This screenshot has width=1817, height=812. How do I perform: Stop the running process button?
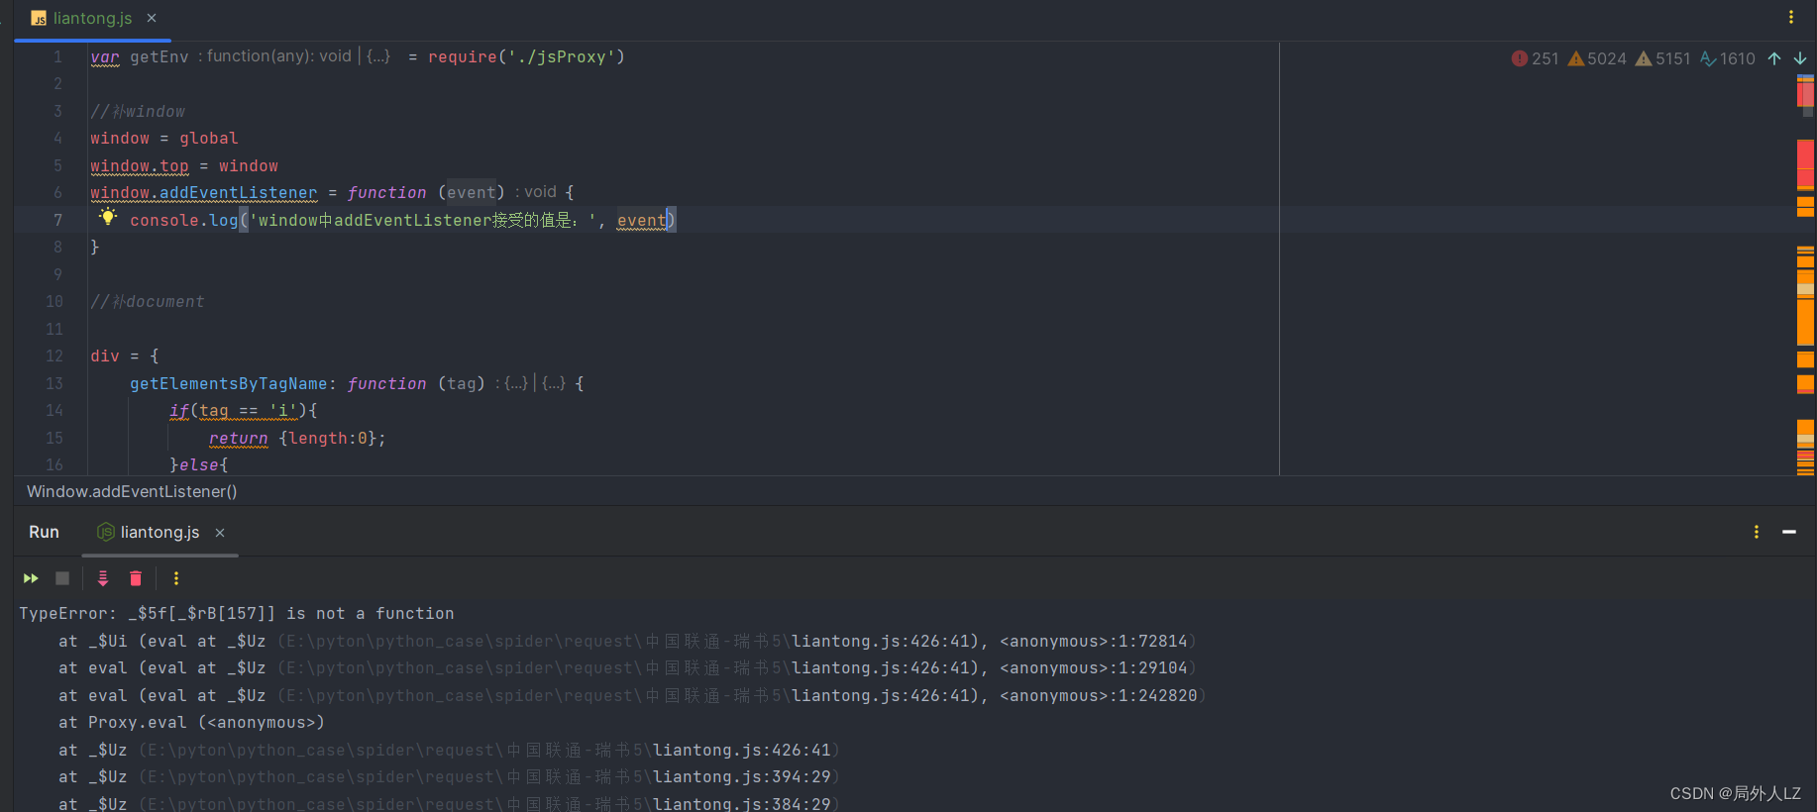coord(62,578)
